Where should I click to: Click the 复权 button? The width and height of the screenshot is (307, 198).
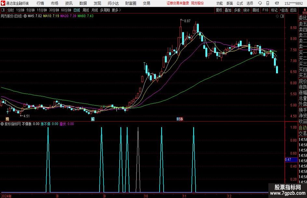pos(219,10)
